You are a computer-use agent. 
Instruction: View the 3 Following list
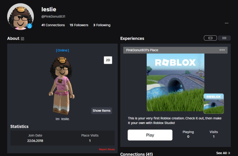102,25
